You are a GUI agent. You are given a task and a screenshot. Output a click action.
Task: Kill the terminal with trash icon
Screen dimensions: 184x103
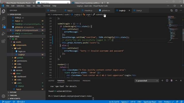[172, 81]
